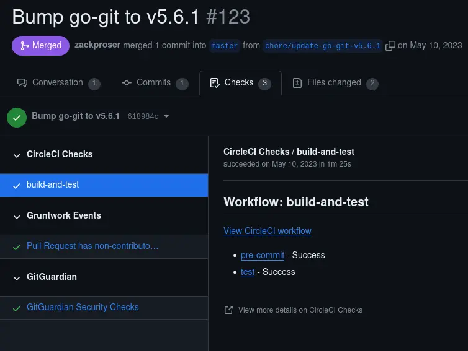Select GitGuardian Security Checks item
The height and width of the screenshot is (351, 468).
[x=83, y=307]
